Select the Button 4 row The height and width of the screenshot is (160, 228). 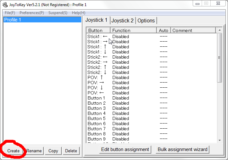151,114
